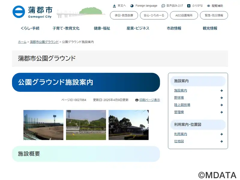The image size is (240, 180).
Task: Start 音声読み上げ voice reading
Action: pyautogui.click(x=175, y=6)
